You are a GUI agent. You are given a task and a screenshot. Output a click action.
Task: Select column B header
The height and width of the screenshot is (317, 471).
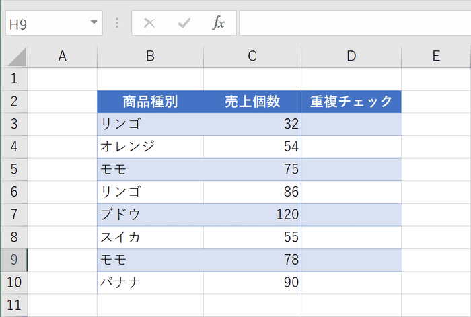click(x=150, y=56)
